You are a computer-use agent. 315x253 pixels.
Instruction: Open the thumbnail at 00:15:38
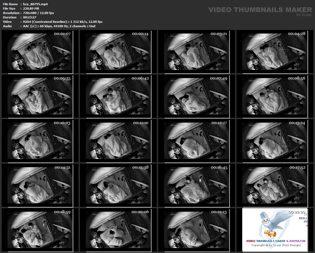[x=118, y=185]
